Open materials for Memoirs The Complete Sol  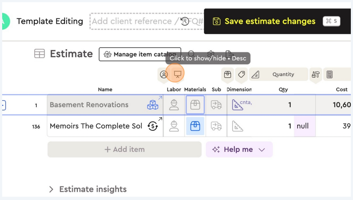(195, 126)
